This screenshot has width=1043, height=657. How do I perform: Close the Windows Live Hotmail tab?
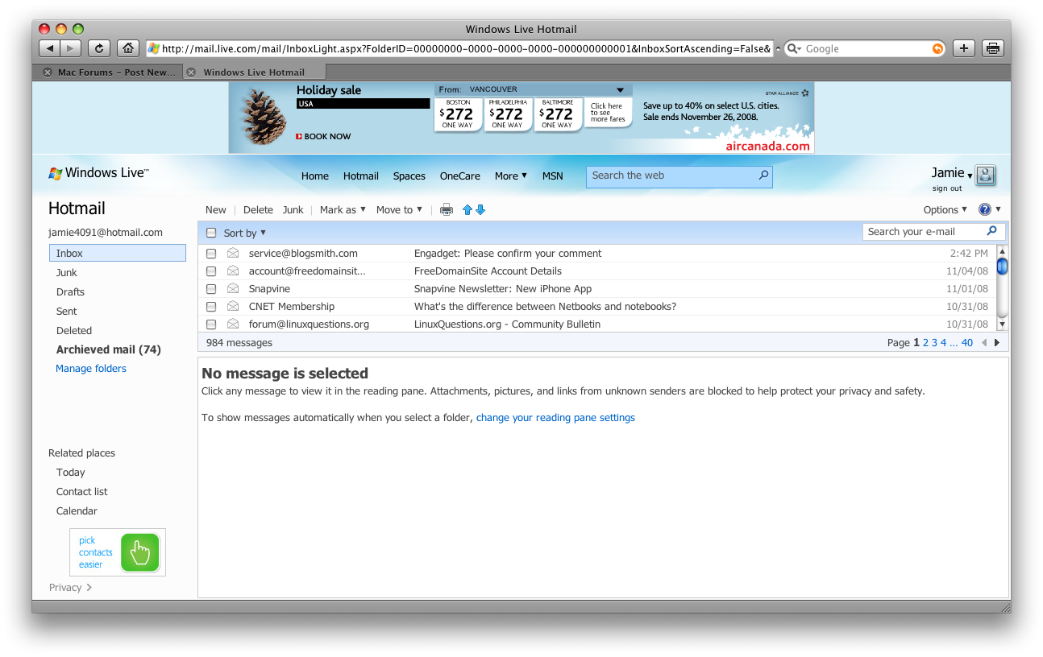191,72
